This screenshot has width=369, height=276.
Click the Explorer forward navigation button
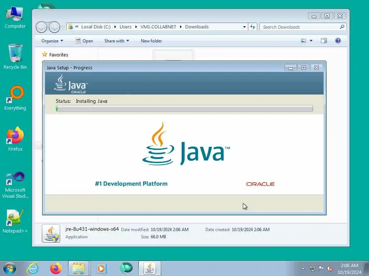coord(54,27)
